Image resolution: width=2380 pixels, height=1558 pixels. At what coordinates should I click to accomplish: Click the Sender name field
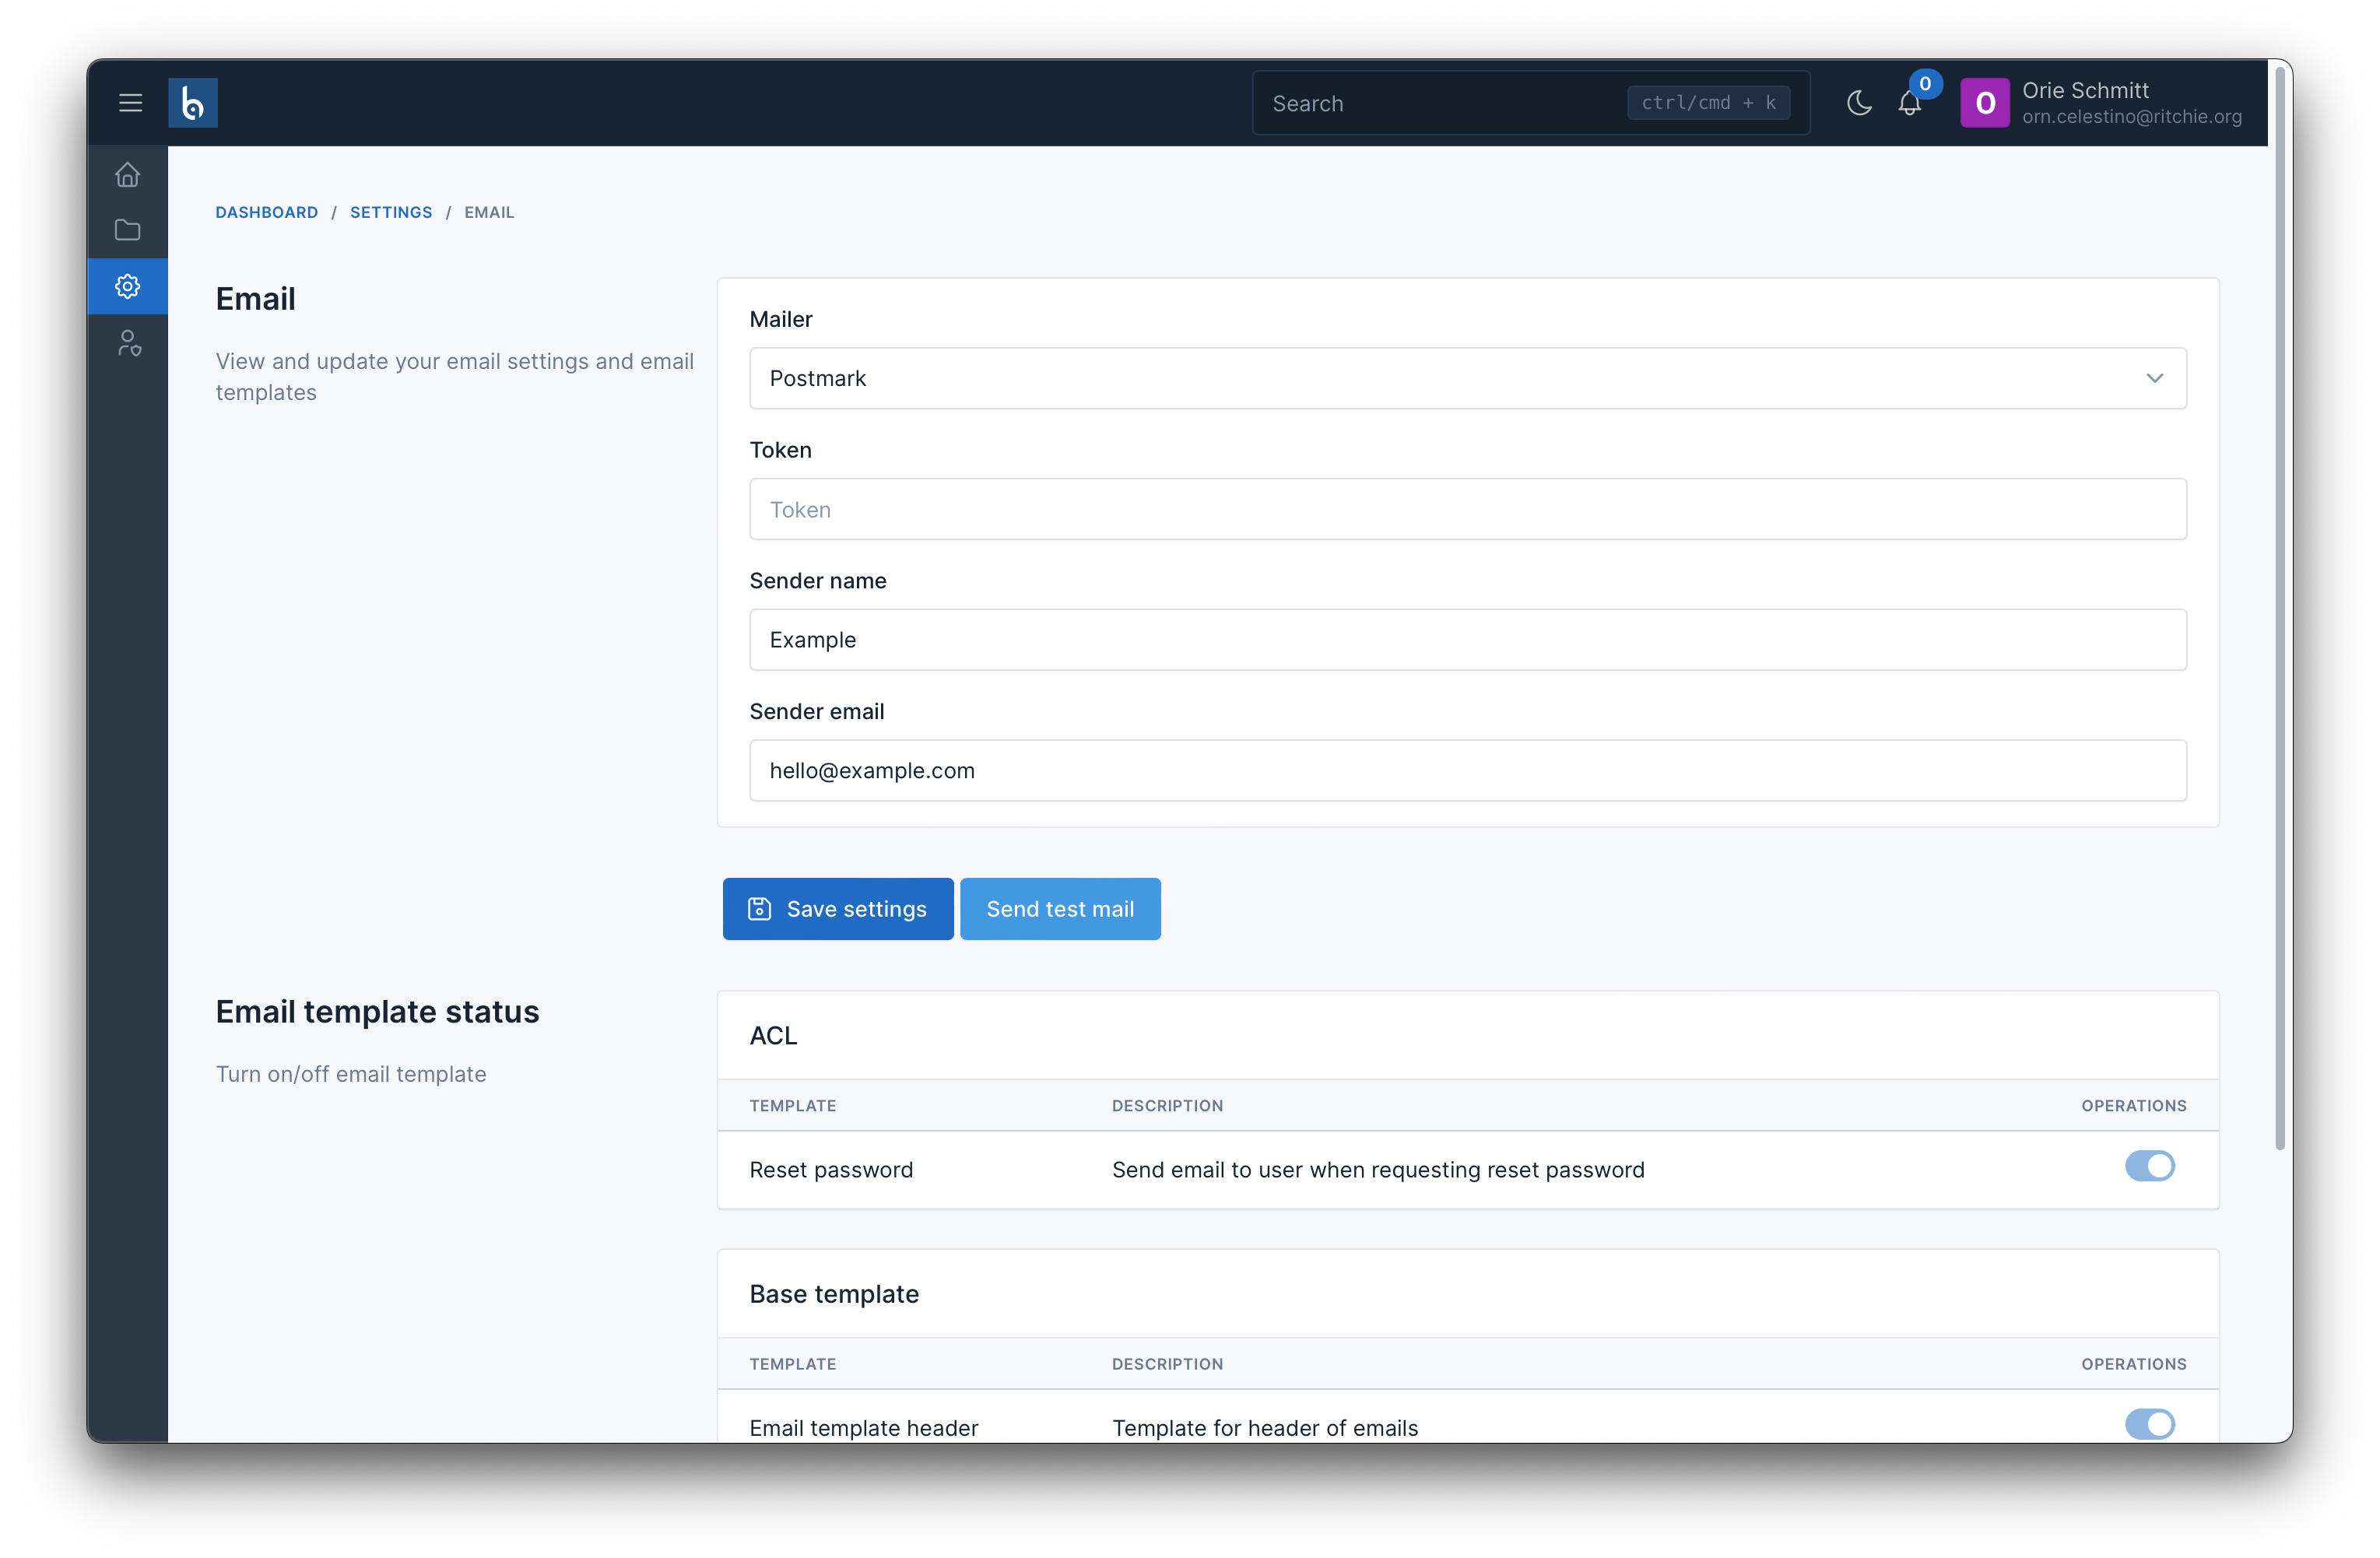(1467, 640)
